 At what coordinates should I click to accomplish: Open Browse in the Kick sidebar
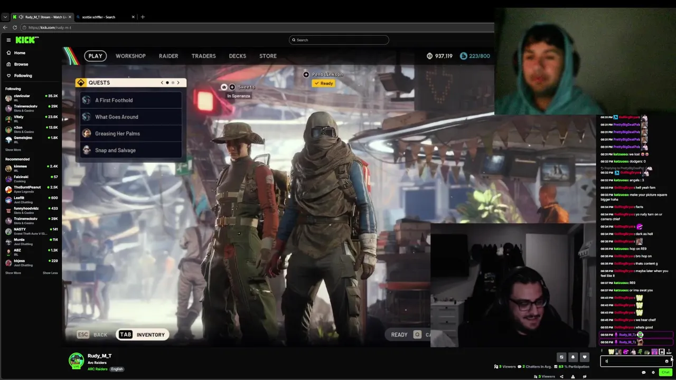click(x=17, y=64)
